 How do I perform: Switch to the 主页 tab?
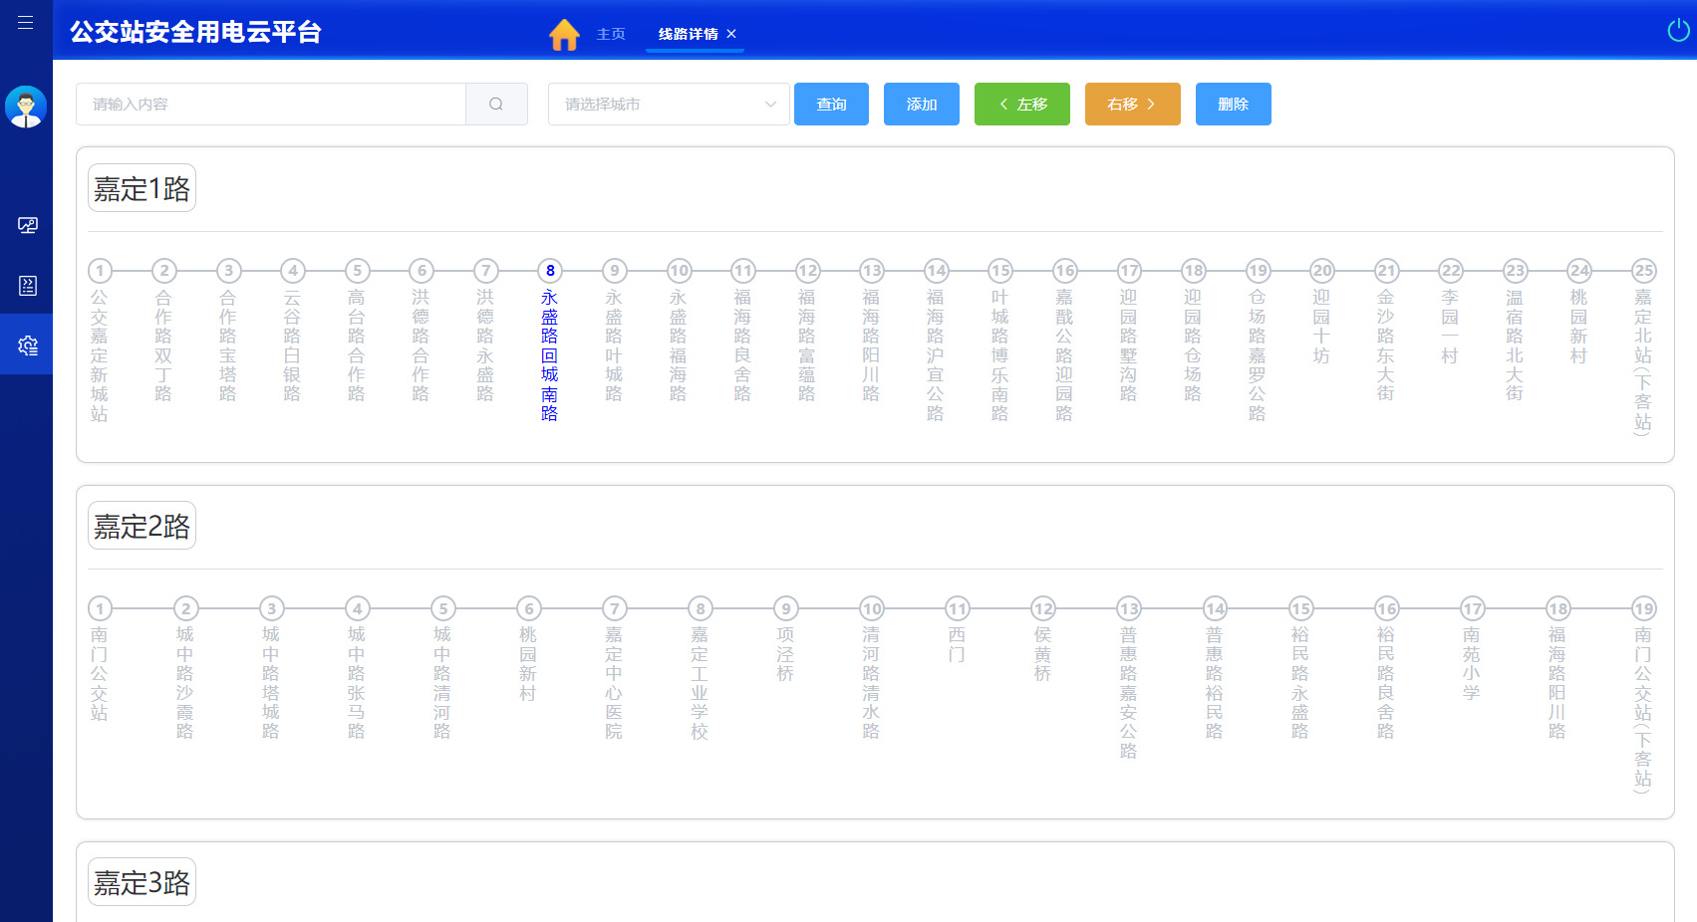click(x=611, y=34)
